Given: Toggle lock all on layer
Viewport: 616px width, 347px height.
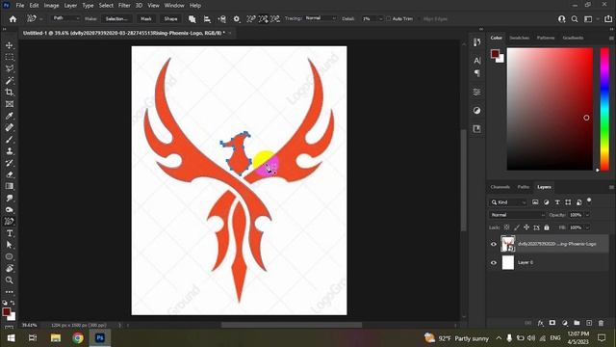Looking at the screenshot, I should [x=547, y=227].
